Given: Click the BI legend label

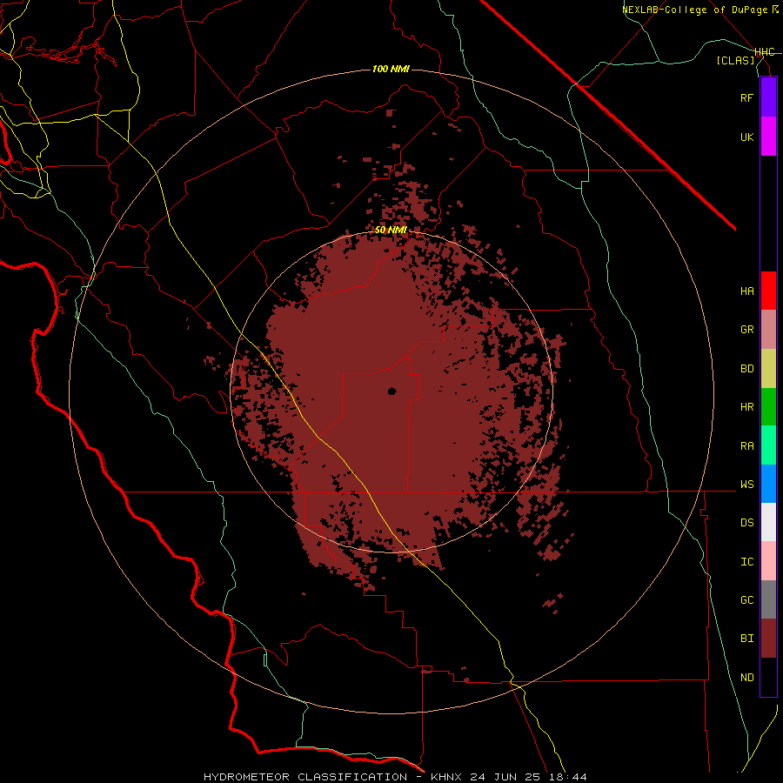Looking at the screenshot, I should (x=746, y=639).
